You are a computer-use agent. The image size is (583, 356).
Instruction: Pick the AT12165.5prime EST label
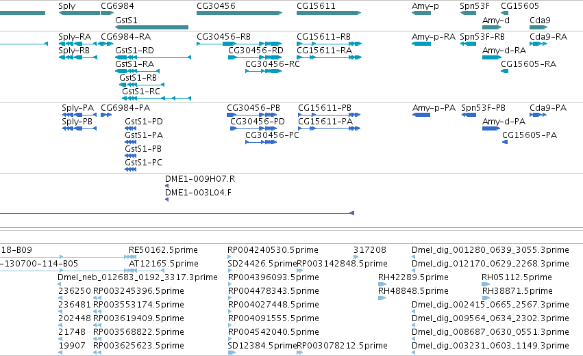164,264
